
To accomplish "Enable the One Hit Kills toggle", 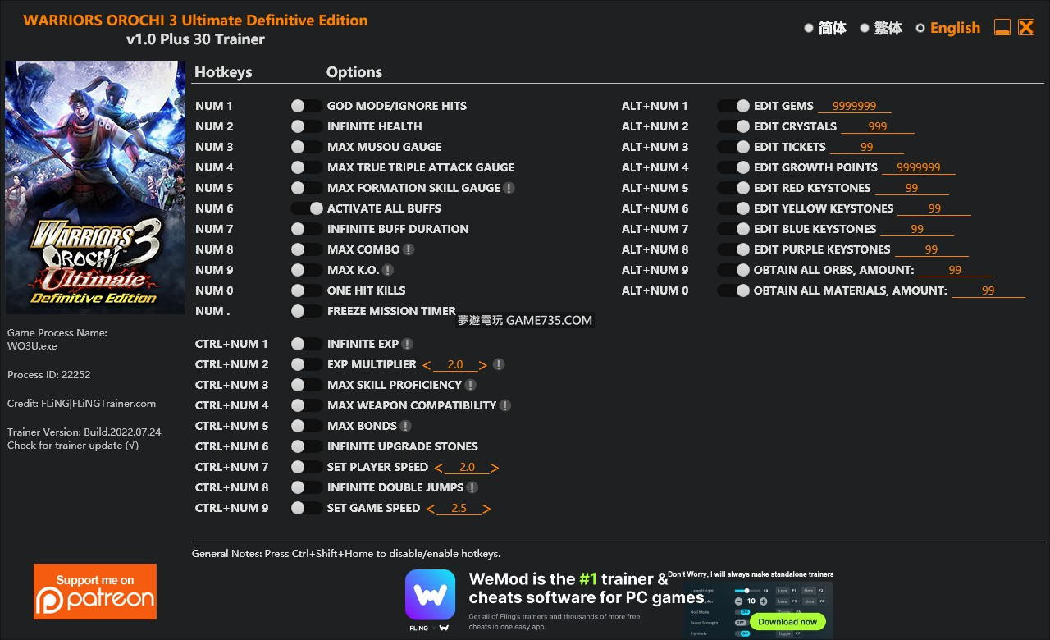I will 307,290.
